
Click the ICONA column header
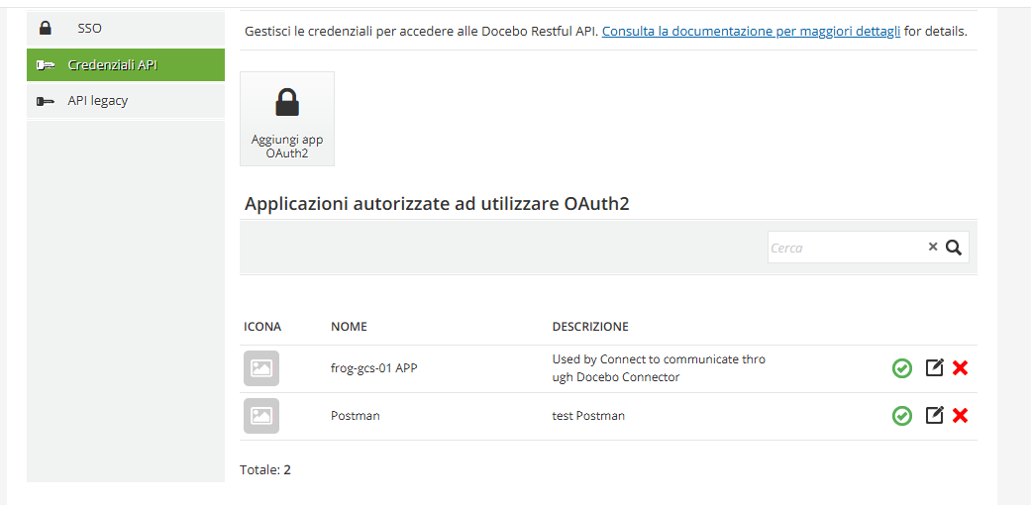point(262,326)
